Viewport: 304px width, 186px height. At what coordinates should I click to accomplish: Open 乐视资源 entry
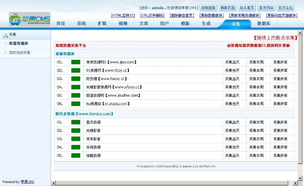(93, 147)
